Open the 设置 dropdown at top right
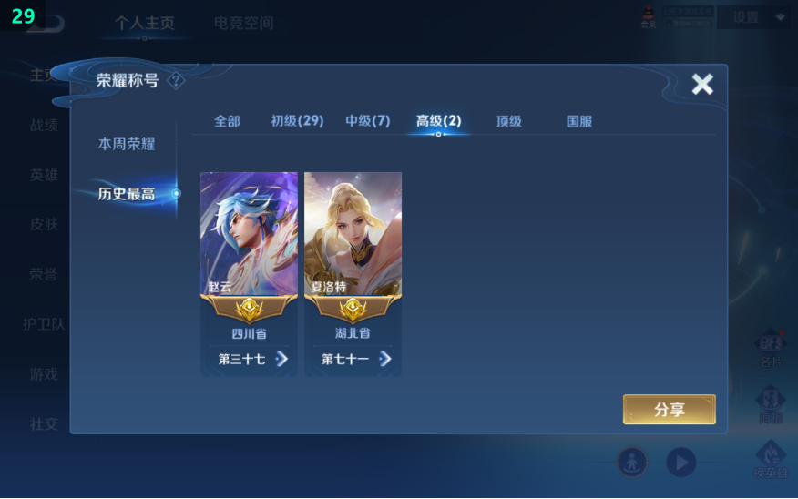The width and height of the screenshot is (798, 499). point(757,17)
